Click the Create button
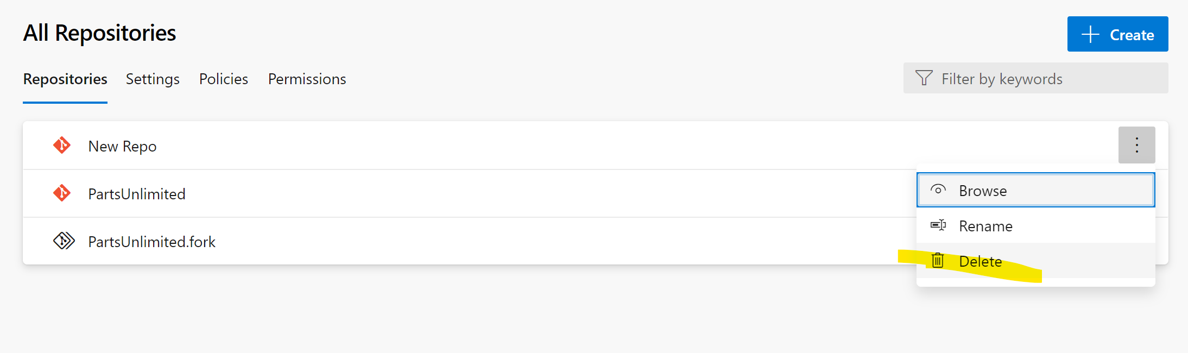The height and width of the screenshot is (353, 1188). [1117, 34]
